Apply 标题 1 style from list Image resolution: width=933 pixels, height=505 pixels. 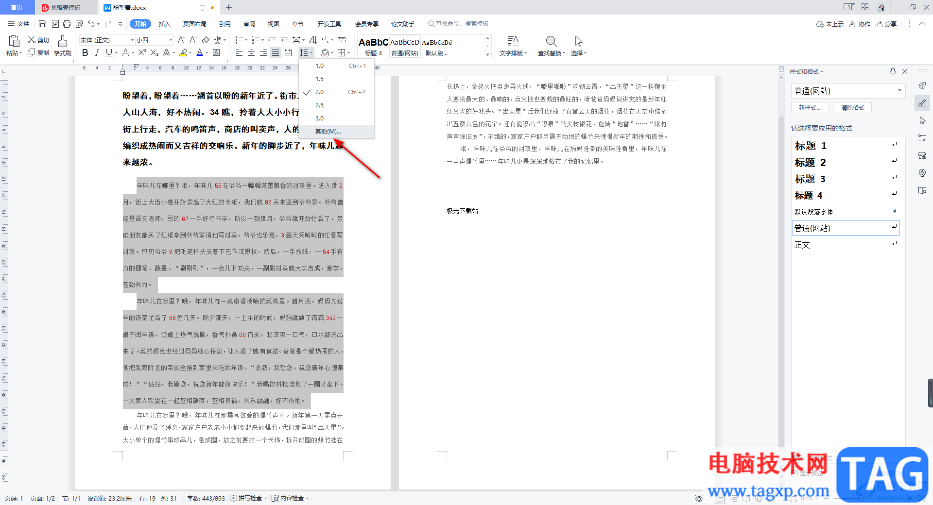pos(846,146)
